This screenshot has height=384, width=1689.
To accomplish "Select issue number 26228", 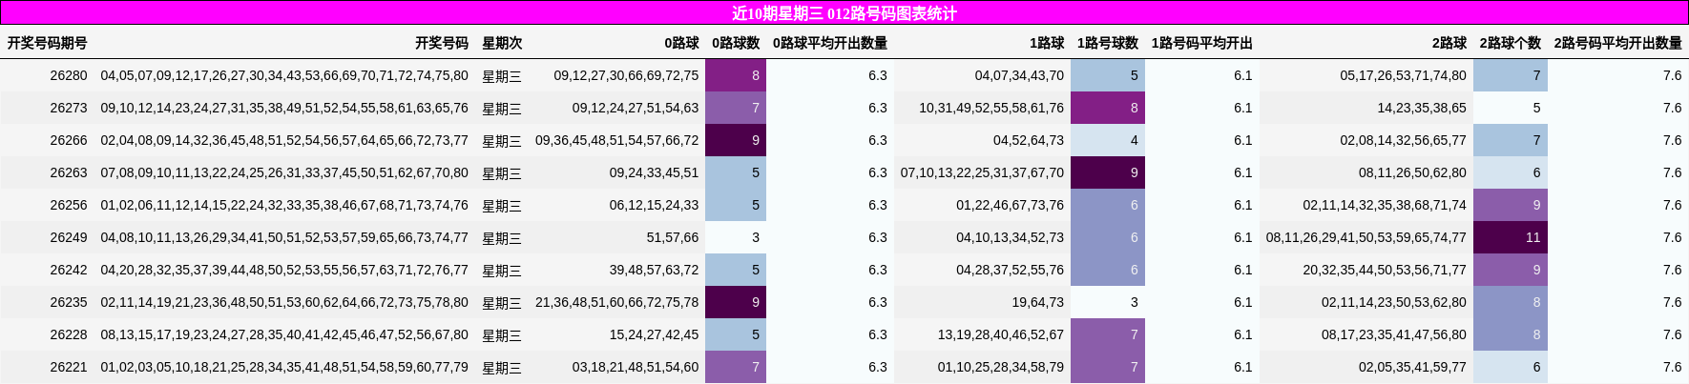I will coord(69,334).
